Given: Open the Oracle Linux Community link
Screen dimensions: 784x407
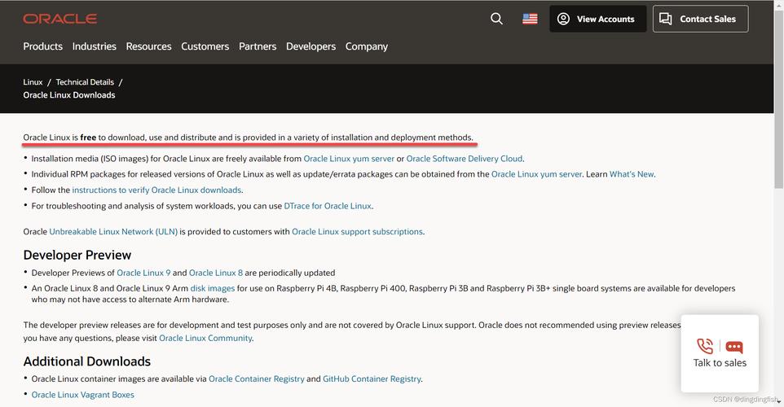Looking at the screenshot, I should pos(205,338).
